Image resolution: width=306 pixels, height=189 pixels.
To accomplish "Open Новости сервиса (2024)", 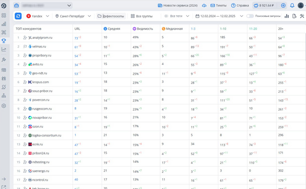I will coord(177,6).
